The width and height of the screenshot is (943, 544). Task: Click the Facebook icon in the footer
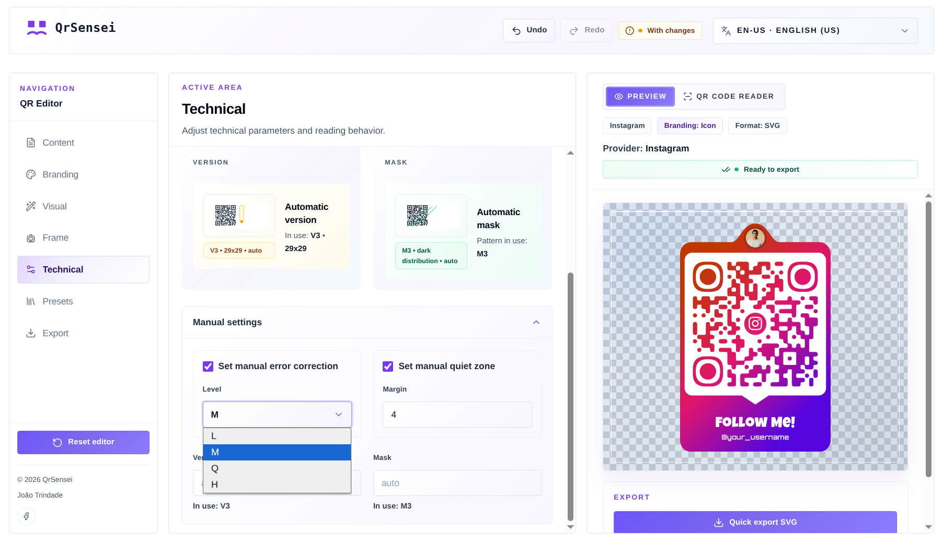pyautogui.click(x=26, y=516)
